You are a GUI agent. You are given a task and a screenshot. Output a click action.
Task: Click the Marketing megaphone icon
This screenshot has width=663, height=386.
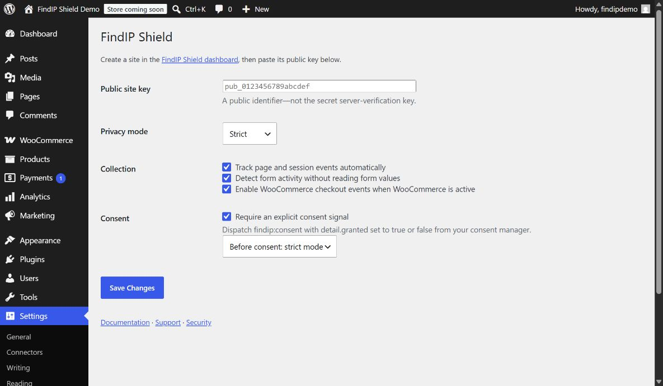pos(10,216)
